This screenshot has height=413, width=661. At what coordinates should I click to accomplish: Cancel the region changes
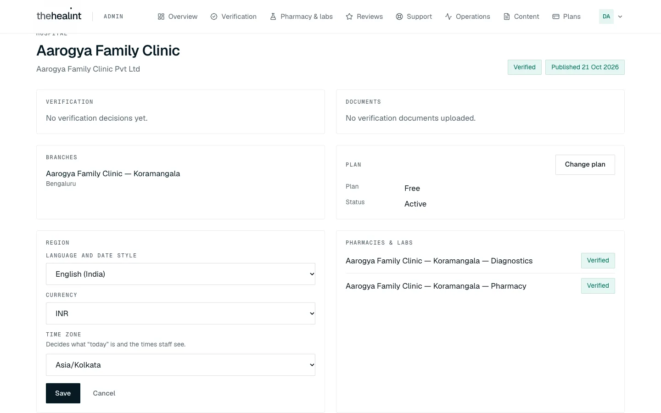click(104, 393)
